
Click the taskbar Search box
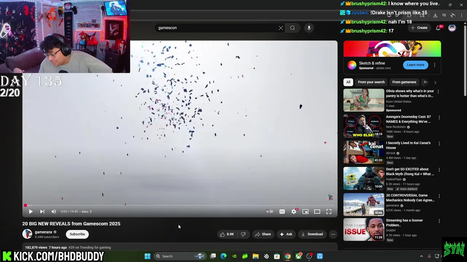tap(180, 256)
